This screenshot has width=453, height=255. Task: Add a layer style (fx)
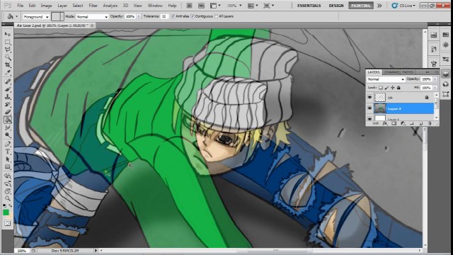[385, 123]
